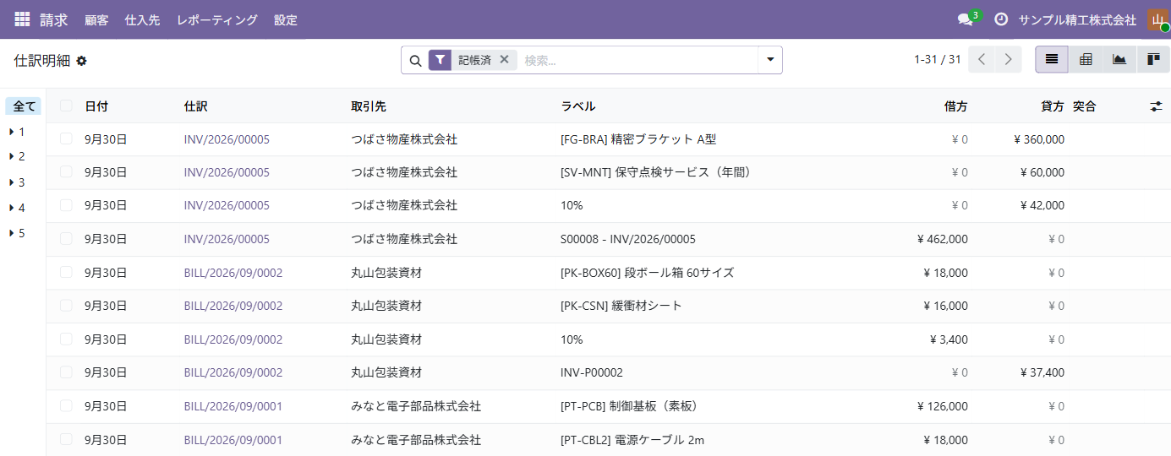Screen dimensions: 1171x456
Task: Select 全て in the sidebar
Action: pos(24,106)
